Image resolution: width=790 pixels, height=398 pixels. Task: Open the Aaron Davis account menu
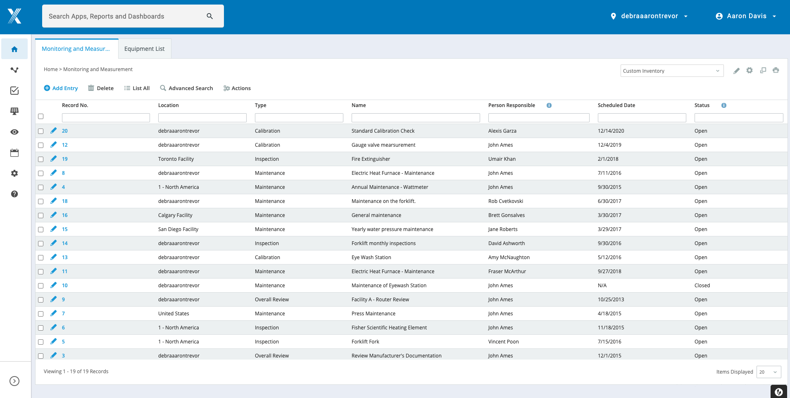coord(746,16)
